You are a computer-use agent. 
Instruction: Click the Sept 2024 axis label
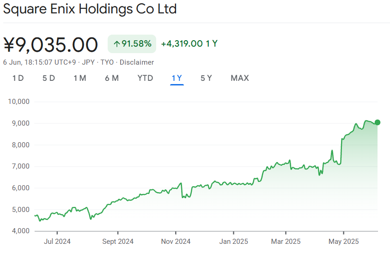pos(118,242)
